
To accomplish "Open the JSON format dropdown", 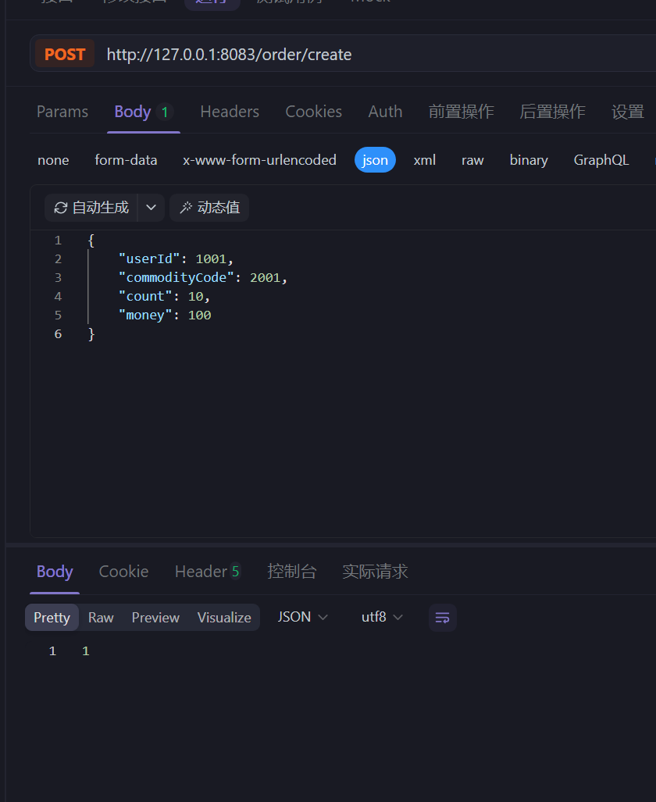I will tap(302, 617).
